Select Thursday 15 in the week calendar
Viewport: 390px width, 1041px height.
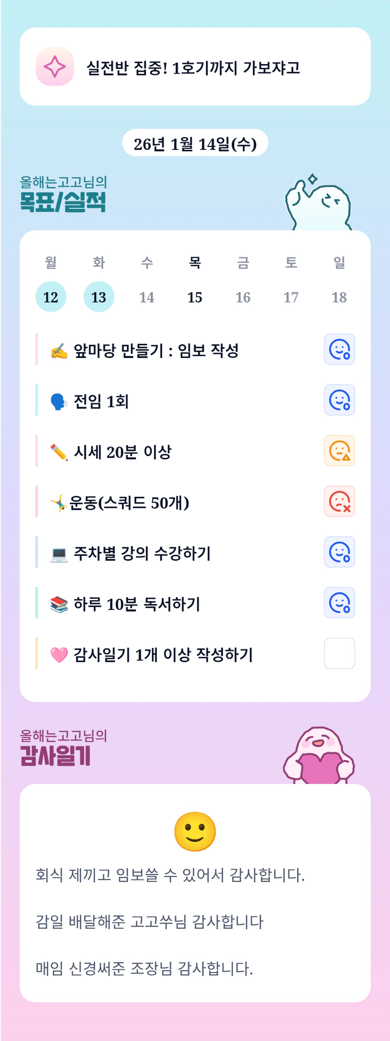tap(195, 297)
